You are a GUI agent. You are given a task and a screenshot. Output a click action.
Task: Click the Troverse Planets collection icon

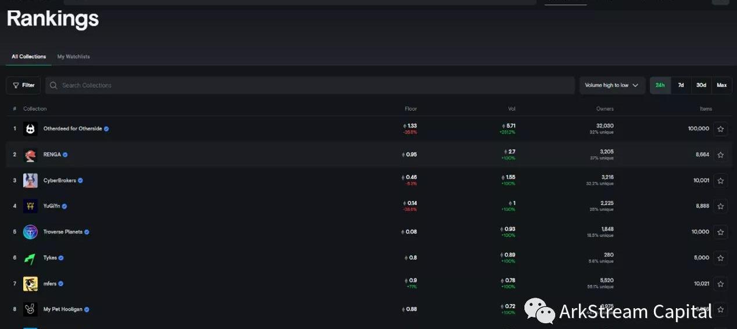point(30,232)
